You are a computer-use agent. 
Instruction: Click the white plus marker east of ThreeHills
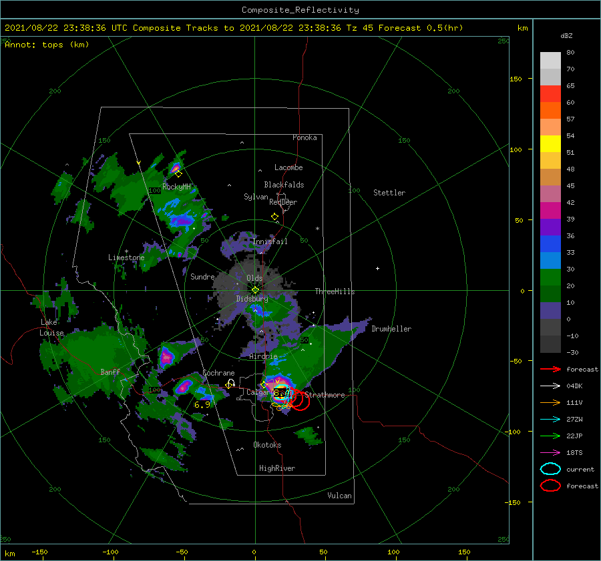click(377, 268)
